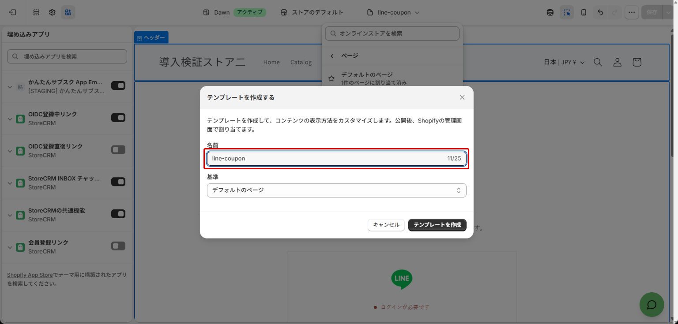Click ストアのデフォルト in top bar
This screenshot has height=324, width=678.
click(x=312, y=12)
